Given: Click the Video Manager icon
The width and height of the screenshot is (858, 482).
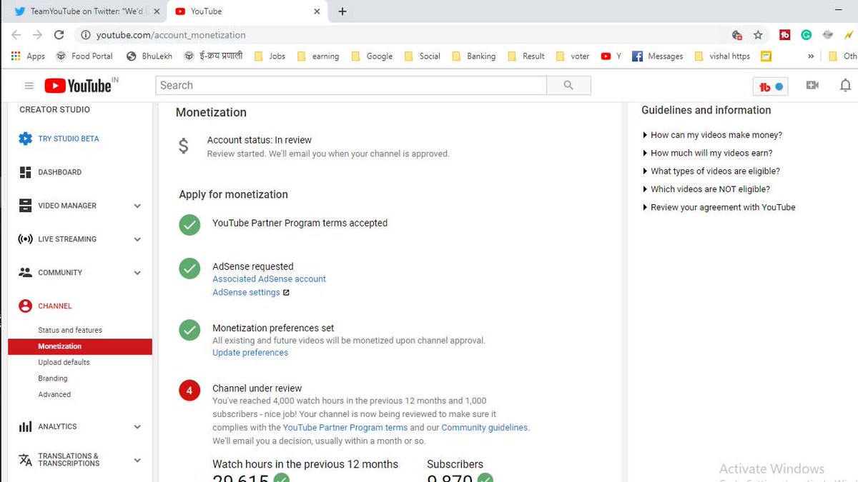Looking at the screenshot, I should click(x=26, y=206).
